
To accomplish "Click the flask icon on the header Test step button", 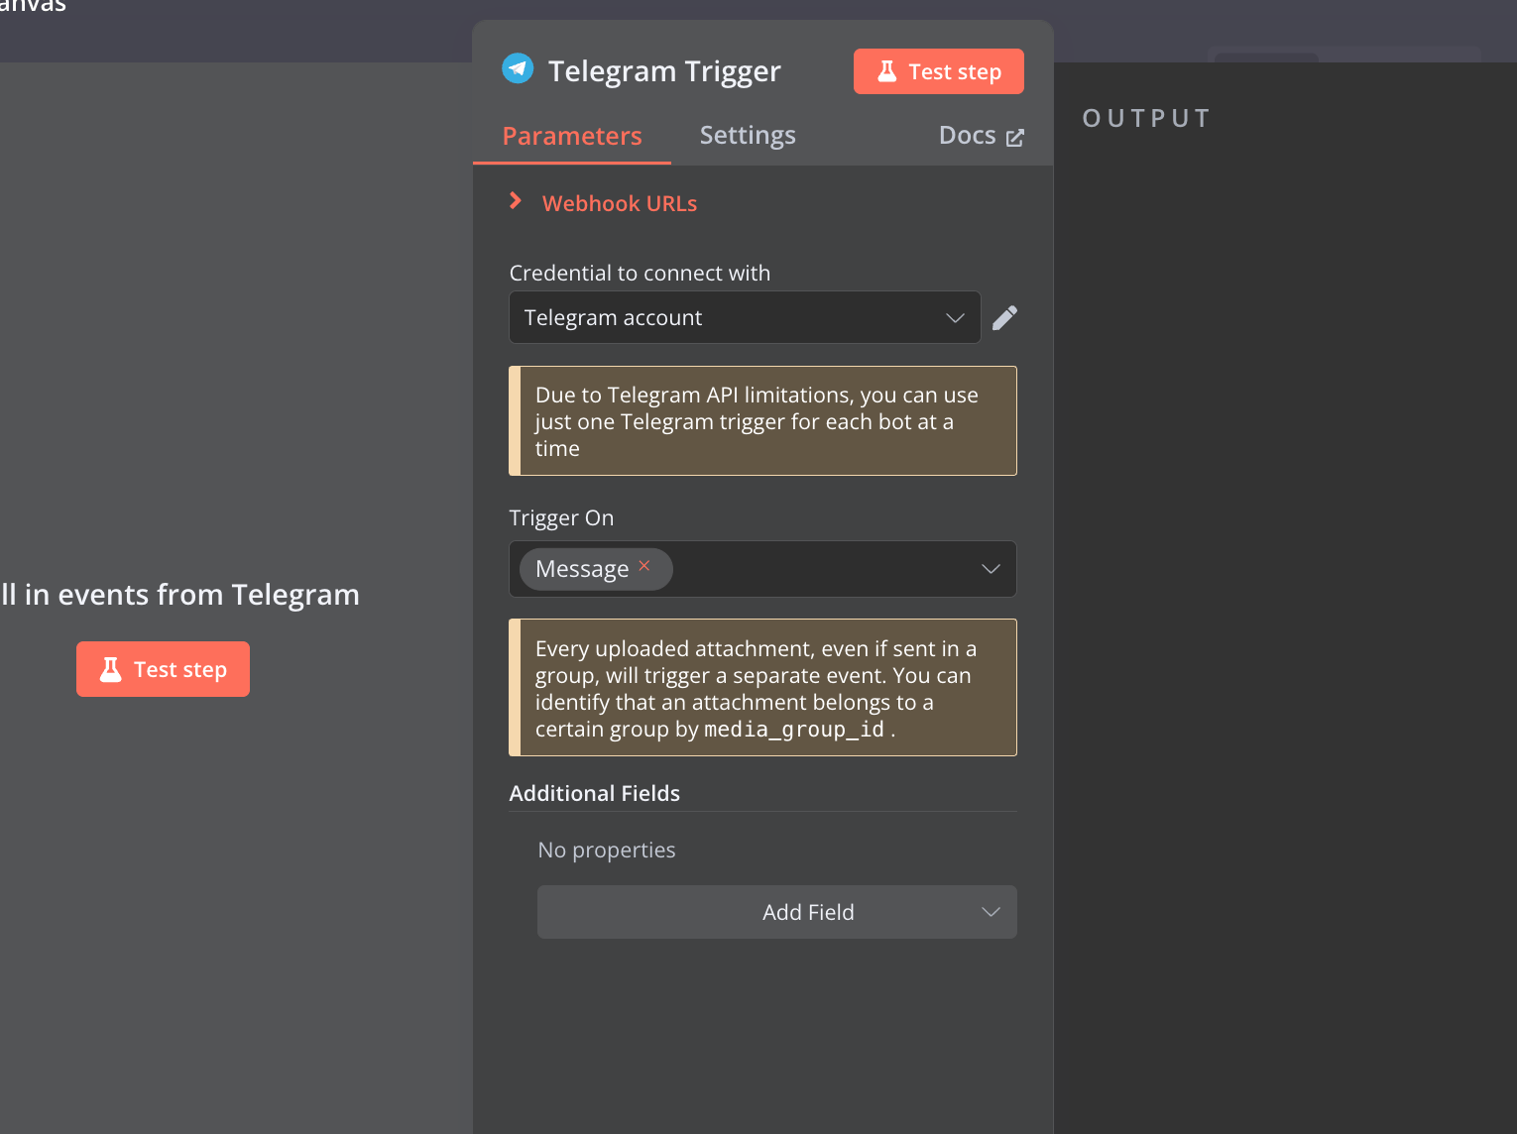I will [x=885, y=70].
